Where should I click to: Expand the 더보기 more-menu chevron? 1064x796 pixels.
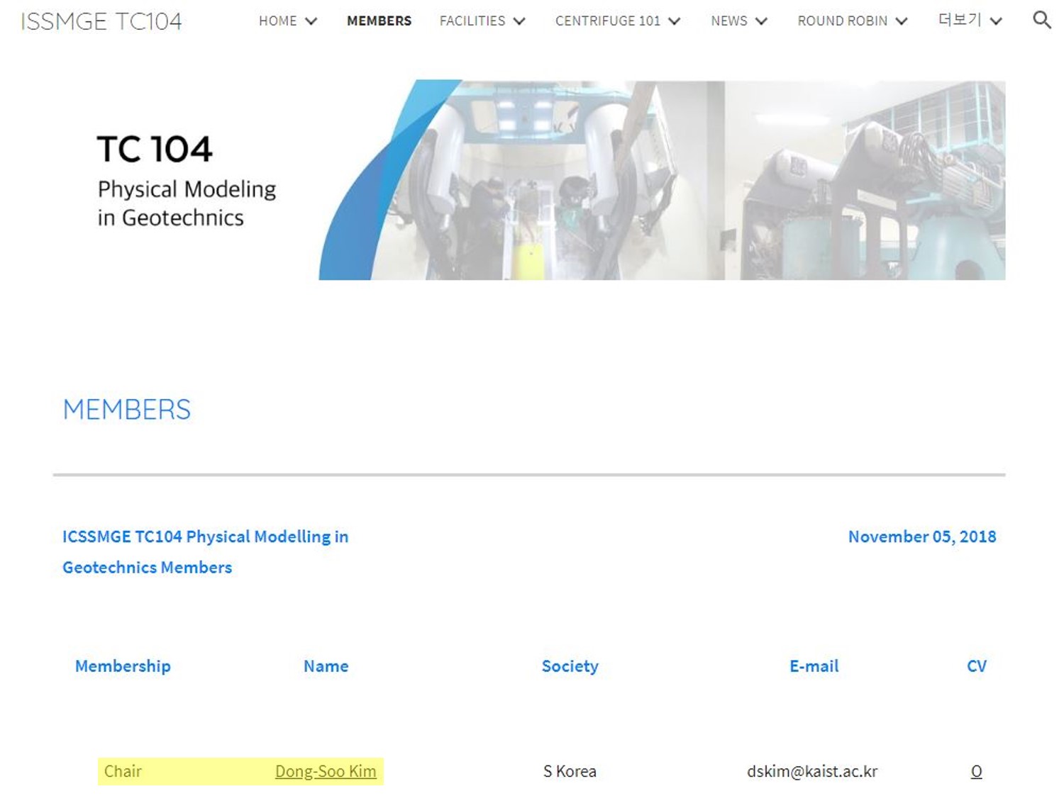[x=996, y=21]
